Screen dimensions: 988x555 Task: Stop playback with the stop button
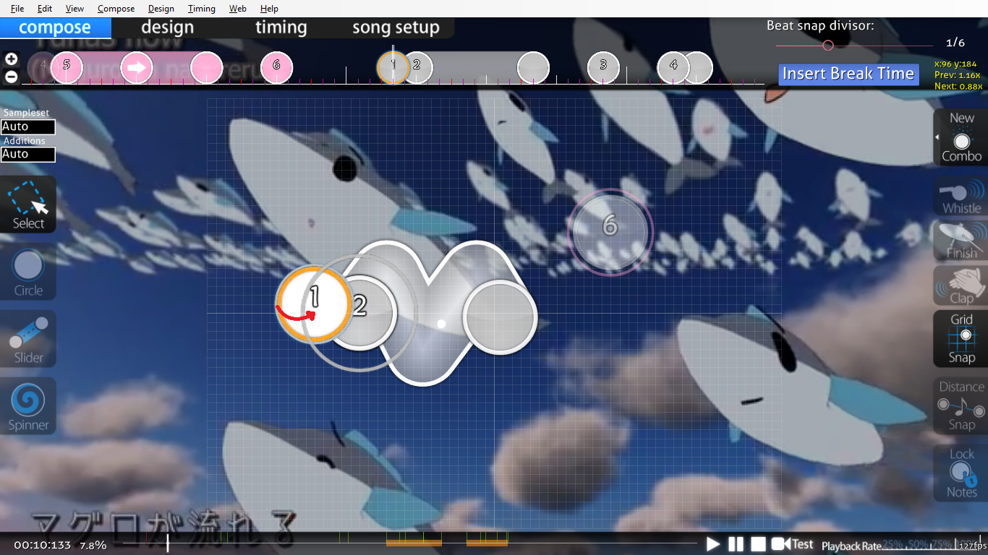pos(758,544)
